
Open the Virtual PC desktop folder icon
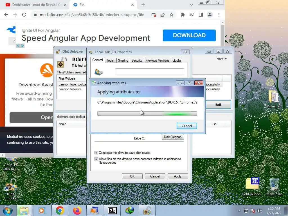click(274, 99)
